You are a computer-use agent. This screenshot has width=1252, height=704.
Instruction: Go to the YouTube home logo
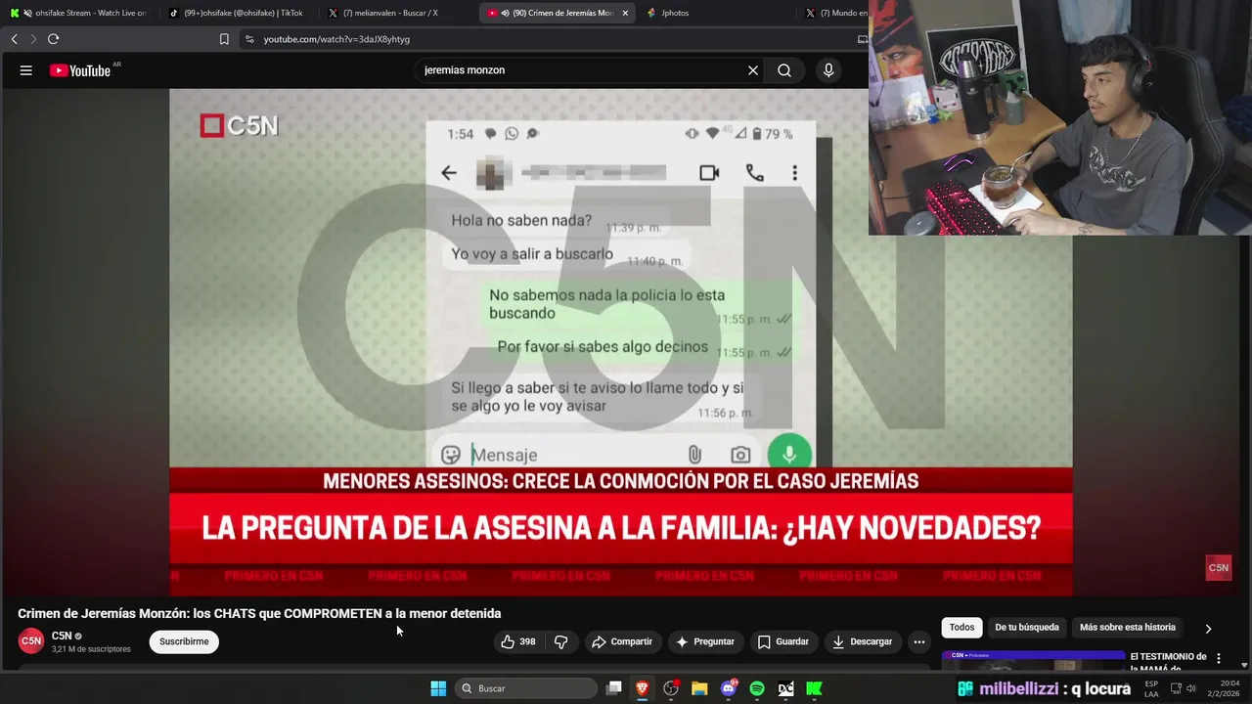(x=80, y=70)
